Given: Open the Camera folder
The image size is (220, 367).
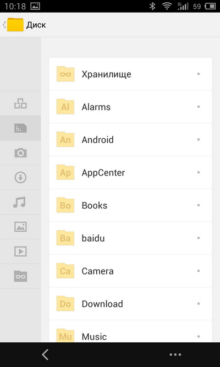Looking at the screenshot, I should tap(130, 271).
